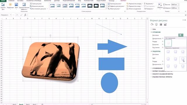Expand the formula bar with its chevron
187x105 pixels.
(x=186, y=15)
